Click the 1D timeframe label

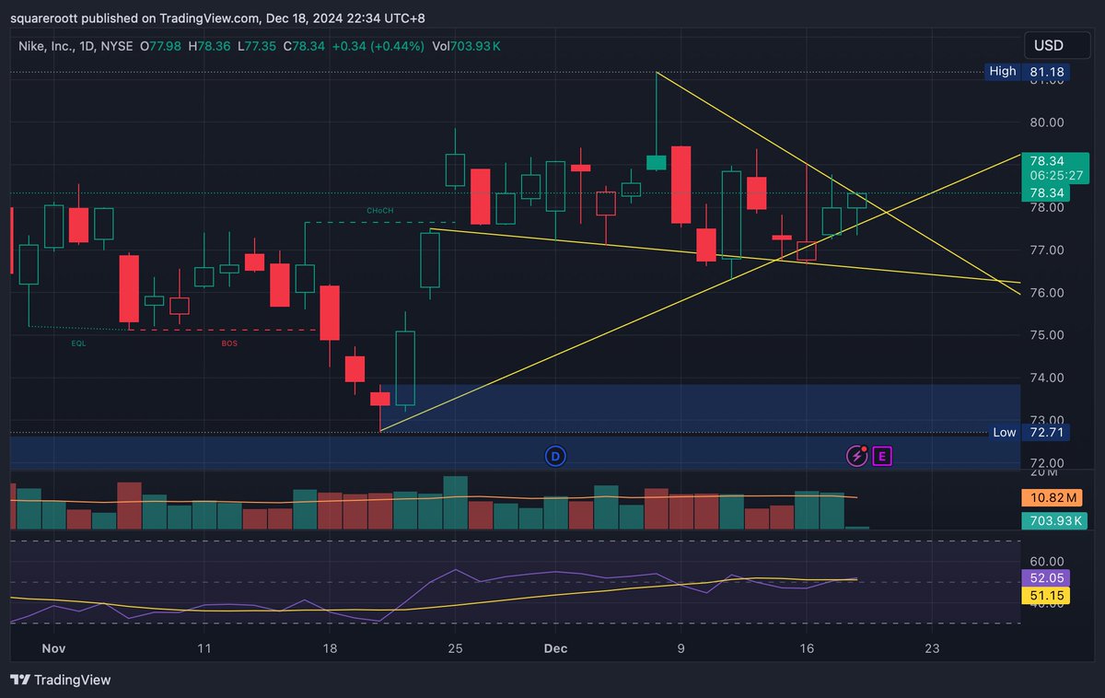(x=86, y=44)
